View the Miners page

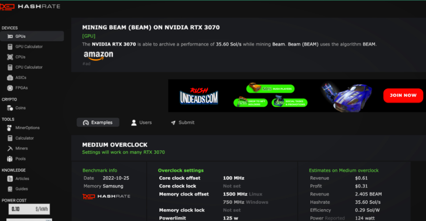(21, 148)
